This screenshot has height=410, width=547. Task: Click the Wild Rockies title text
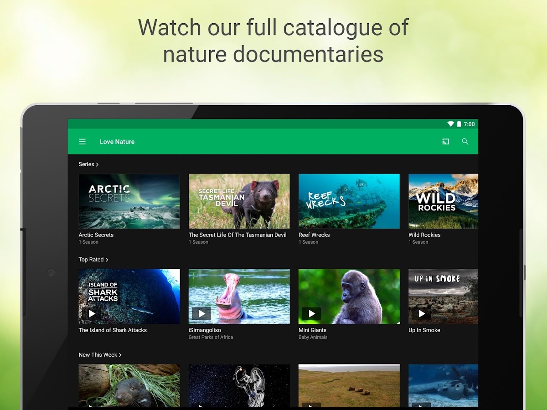(424, 235)
